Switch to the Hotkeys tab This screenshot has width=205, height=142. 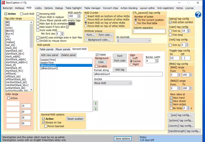click(20, 8)
